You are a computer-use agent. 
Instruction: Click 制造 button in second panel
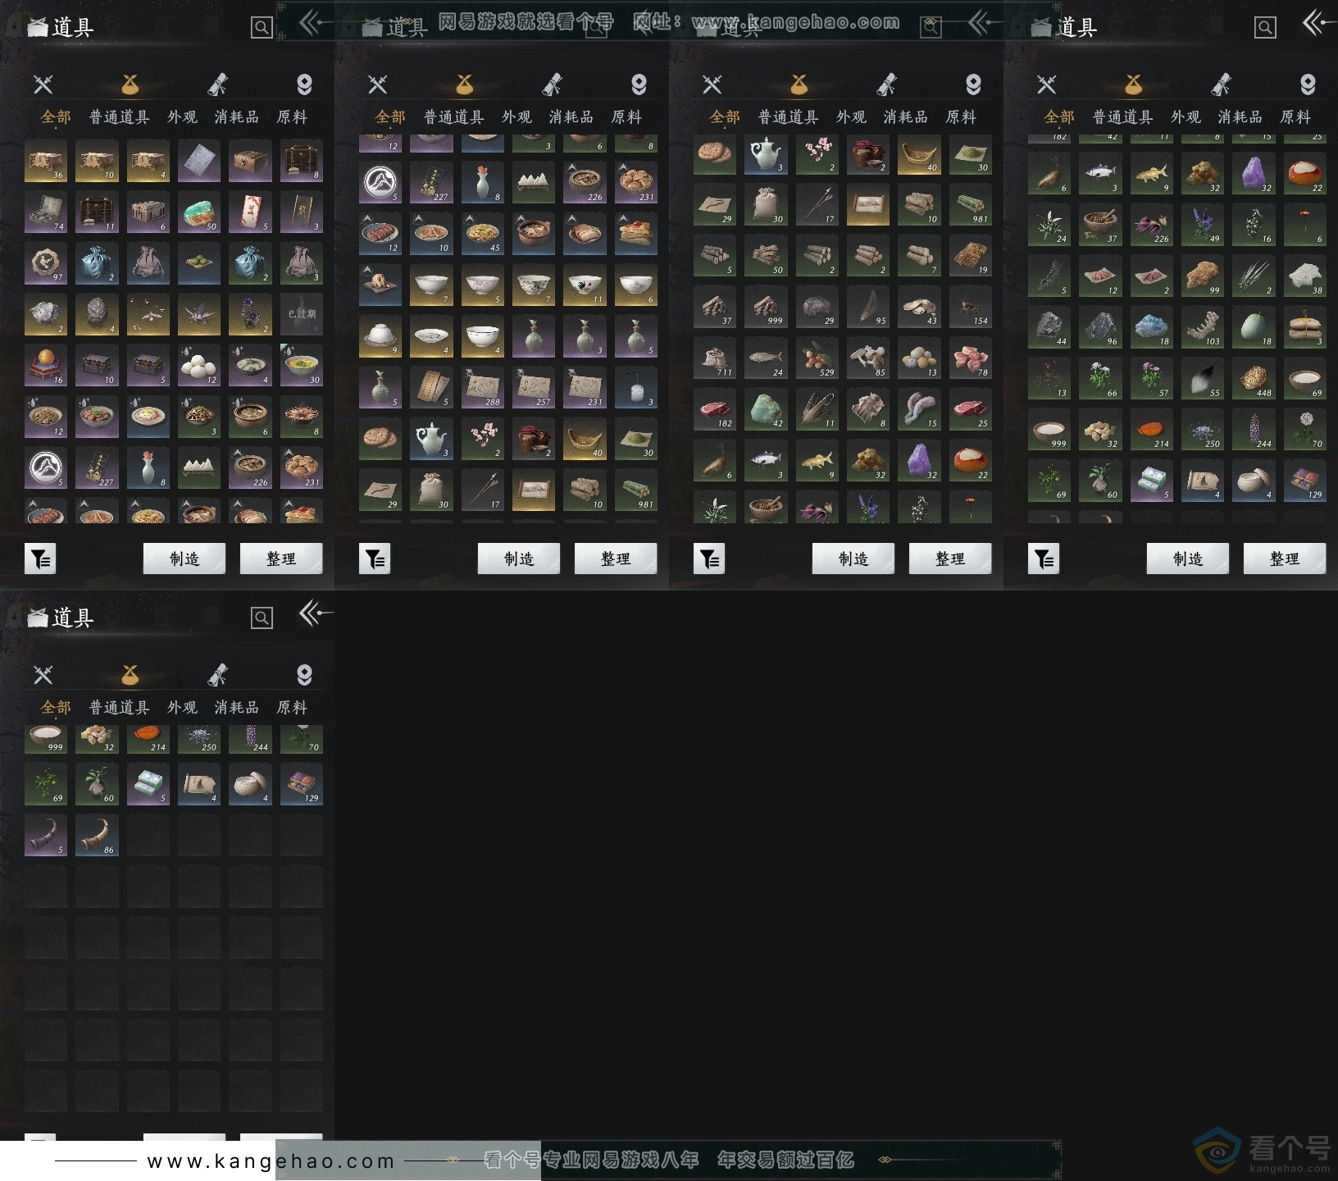pos(519,559)
